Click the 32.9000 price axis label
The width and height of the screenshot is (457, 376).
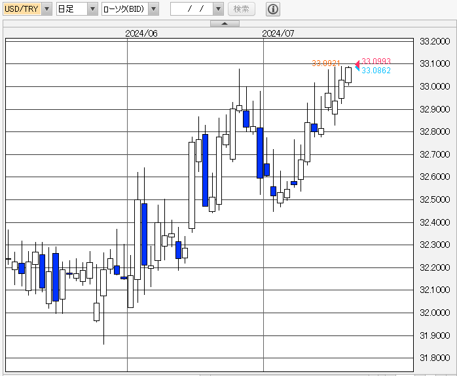[435, 109]
